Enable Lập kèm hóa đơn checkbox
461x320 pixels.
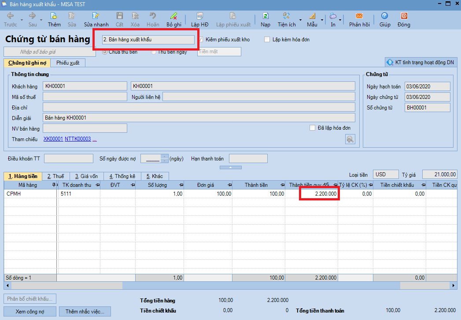(x=267, y=39)
